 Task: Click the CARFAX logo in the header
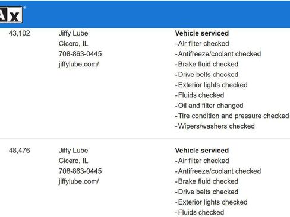11,15
